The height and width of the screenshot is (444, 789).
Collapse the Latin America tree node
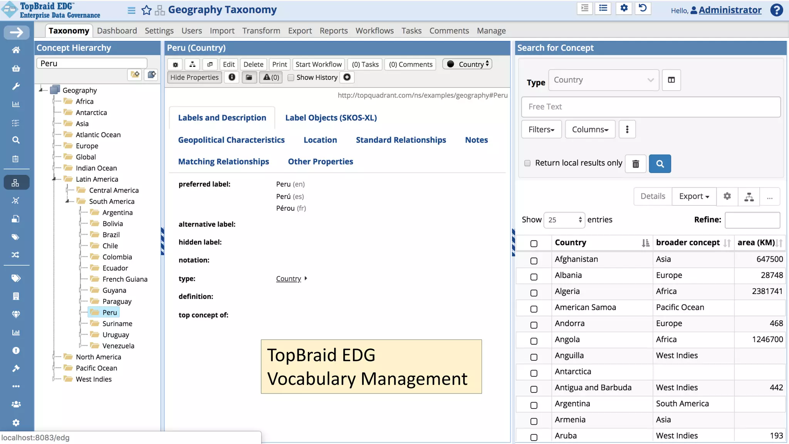pyautogui.click(x=54, y=179)
